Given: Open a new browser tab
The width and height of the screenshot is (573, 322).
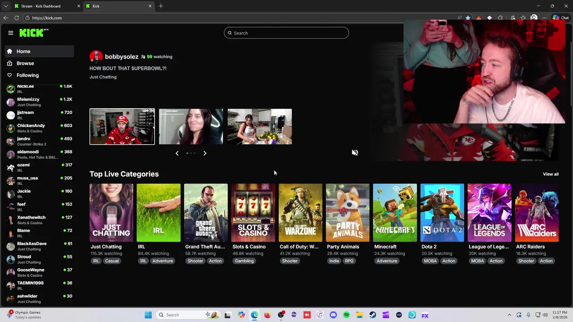Looking at the screenshot, I should click(x=161, y=6).
